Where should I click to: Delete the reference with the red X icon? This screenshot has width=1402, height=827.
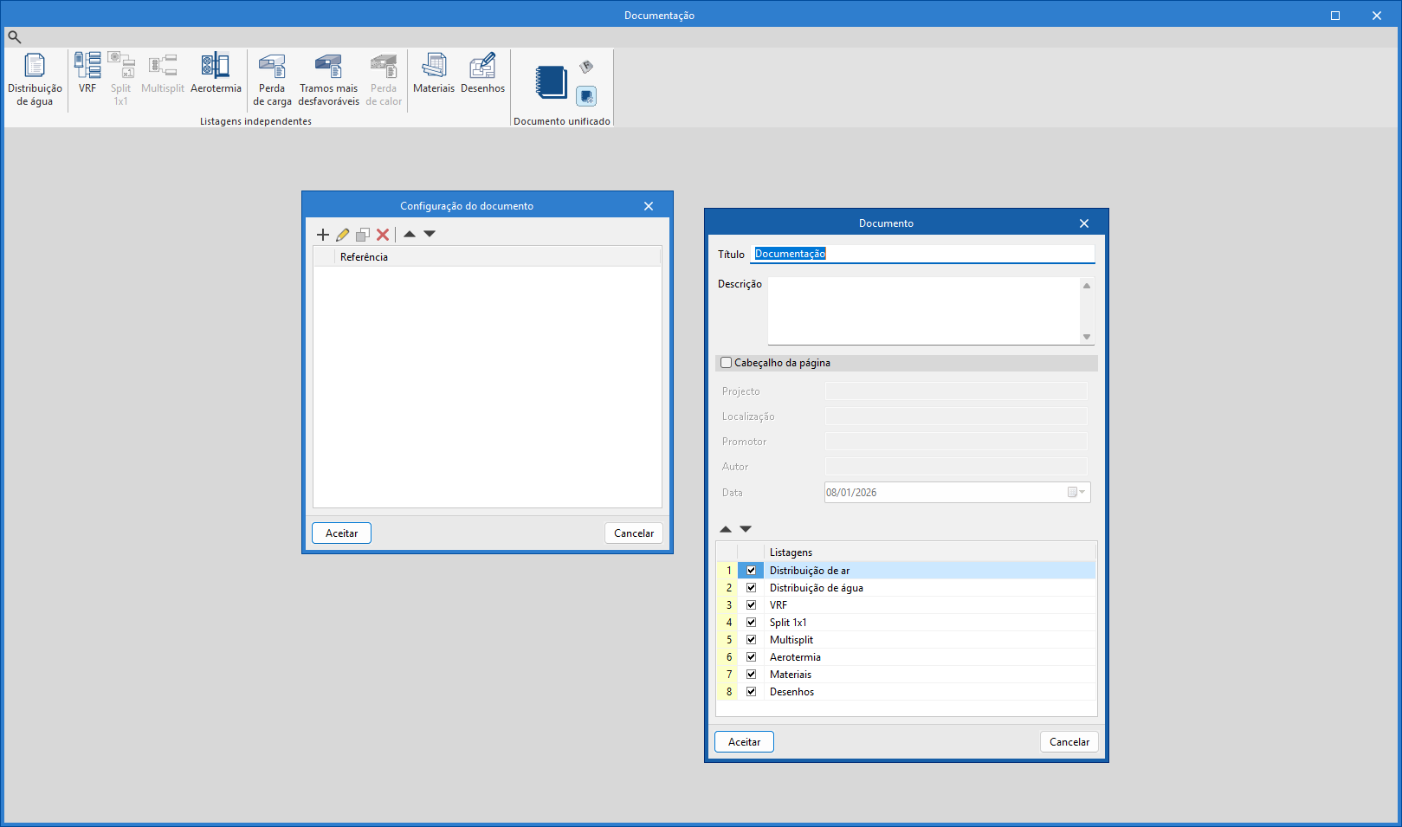(383, 235)
